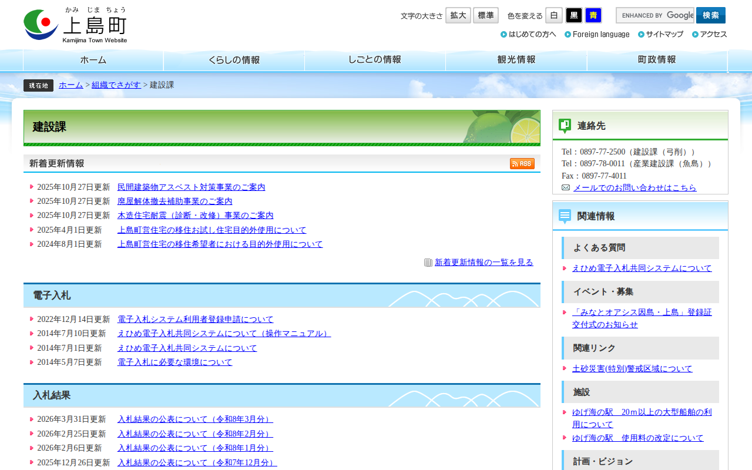The image size is (752, 470).
Task: Select the blue 青 color scheme
Action: point(593,15)
